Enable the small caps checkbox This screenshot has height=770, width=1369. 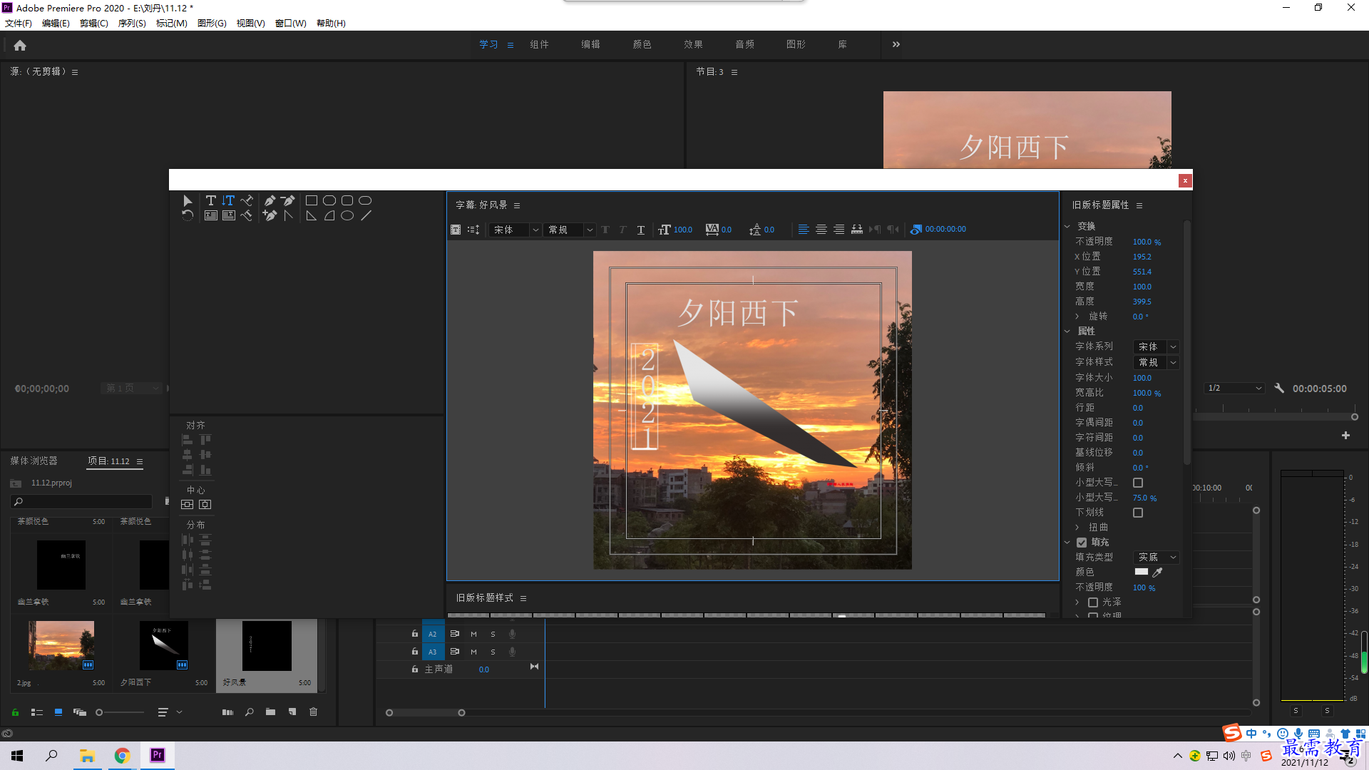coord(1138,483)
